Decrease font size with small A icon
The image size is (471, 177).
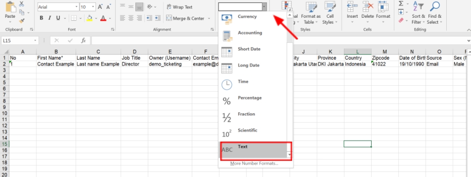click(x=108, y=7)
